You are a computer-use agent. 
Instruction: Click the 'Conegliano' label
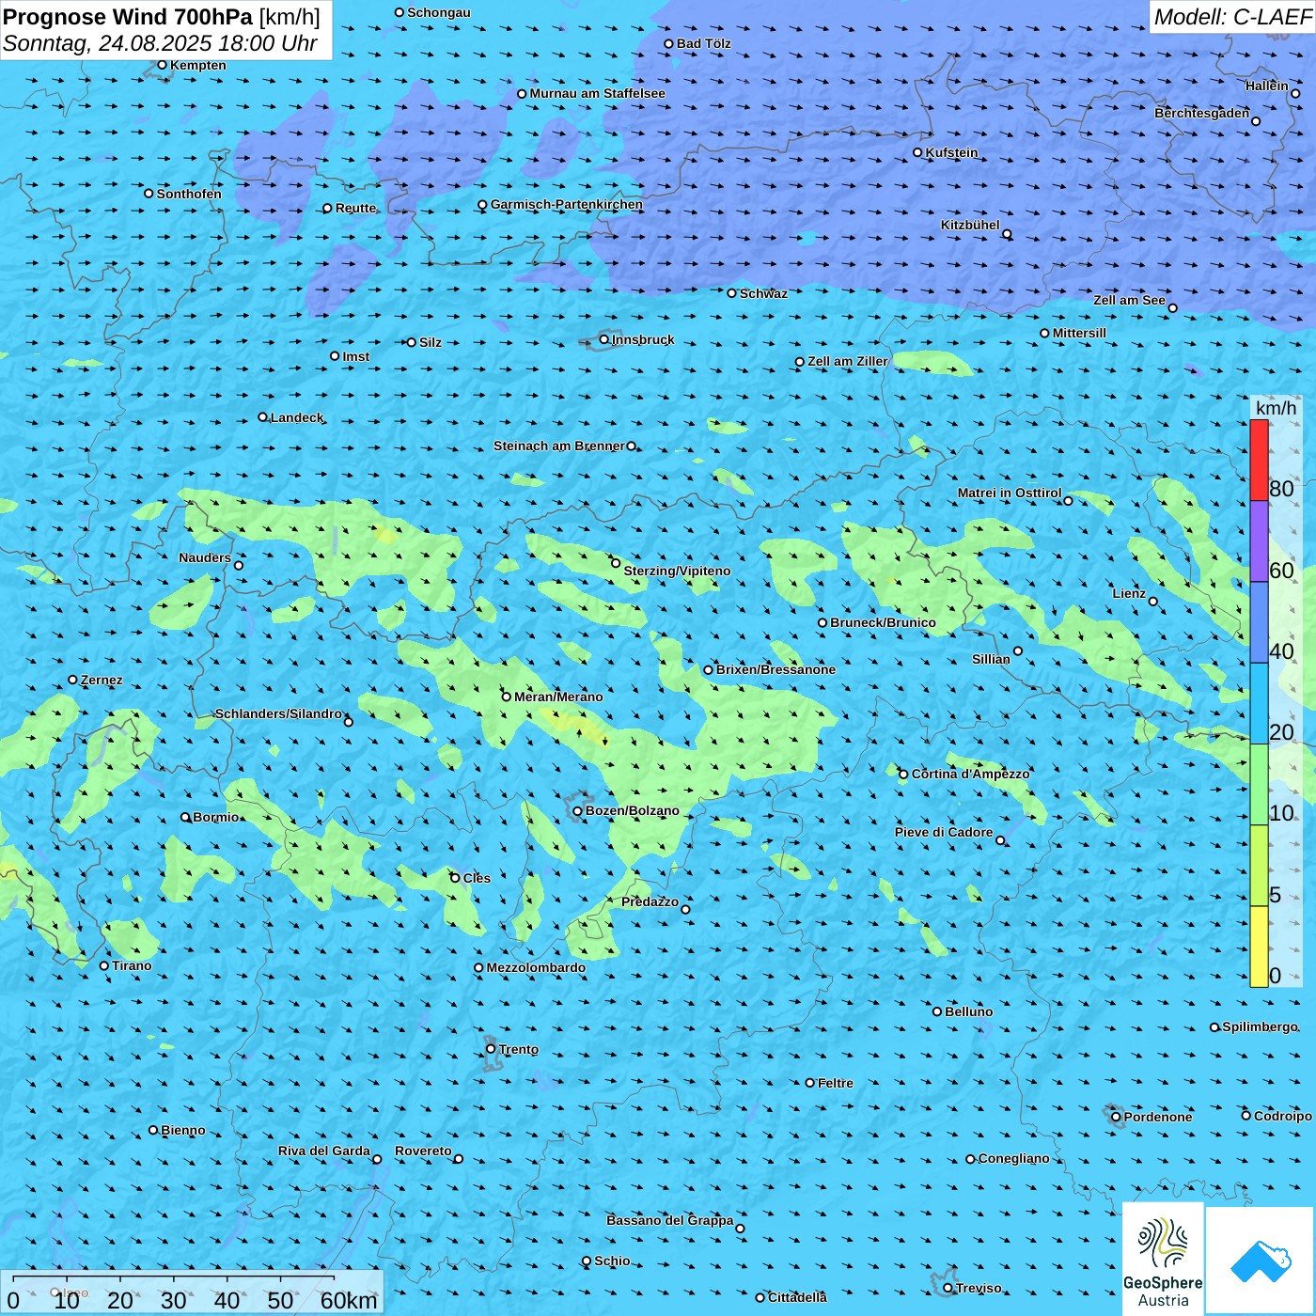1013,1158
